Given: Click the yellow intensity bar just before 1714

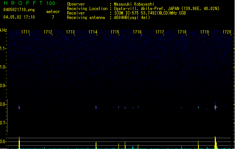Looking at the screenshot, I should coord(96,145).
